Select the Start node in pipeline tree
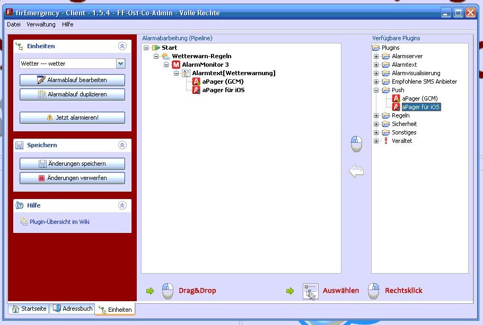This screenshot has width=483, height=325. tap(169, 48)
